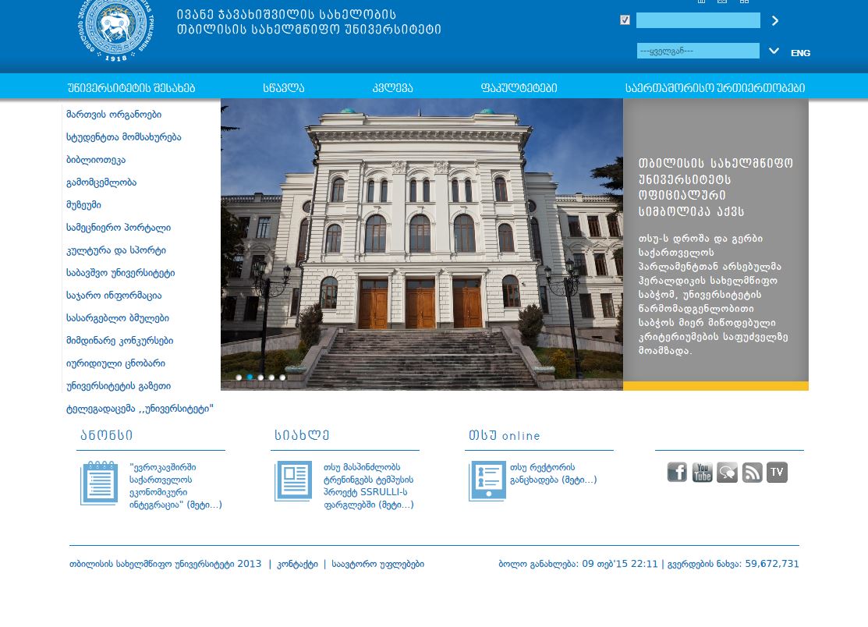Click footer თბილისის სახელმწიფო უნივერსიტეტი 2013
Viewport: 868px width, 627px height.
[x=165, y=564]
